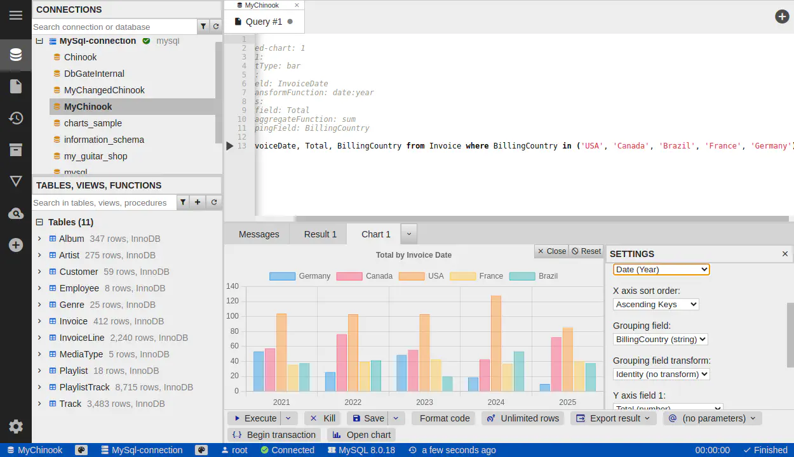Open the cloud sidebar icon
The height and width of the screenshot is (457, 794).
(x=16, y=214)
